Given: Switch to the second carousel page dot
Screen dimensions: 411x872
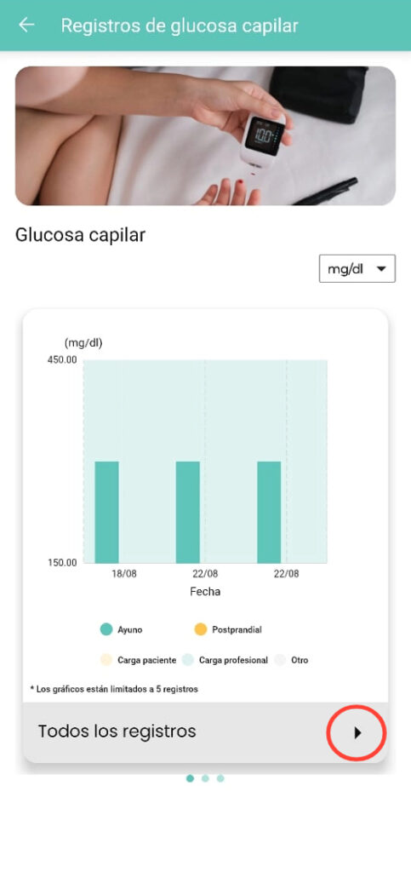Looking at the screenshot, I should (x=205, y=778).
